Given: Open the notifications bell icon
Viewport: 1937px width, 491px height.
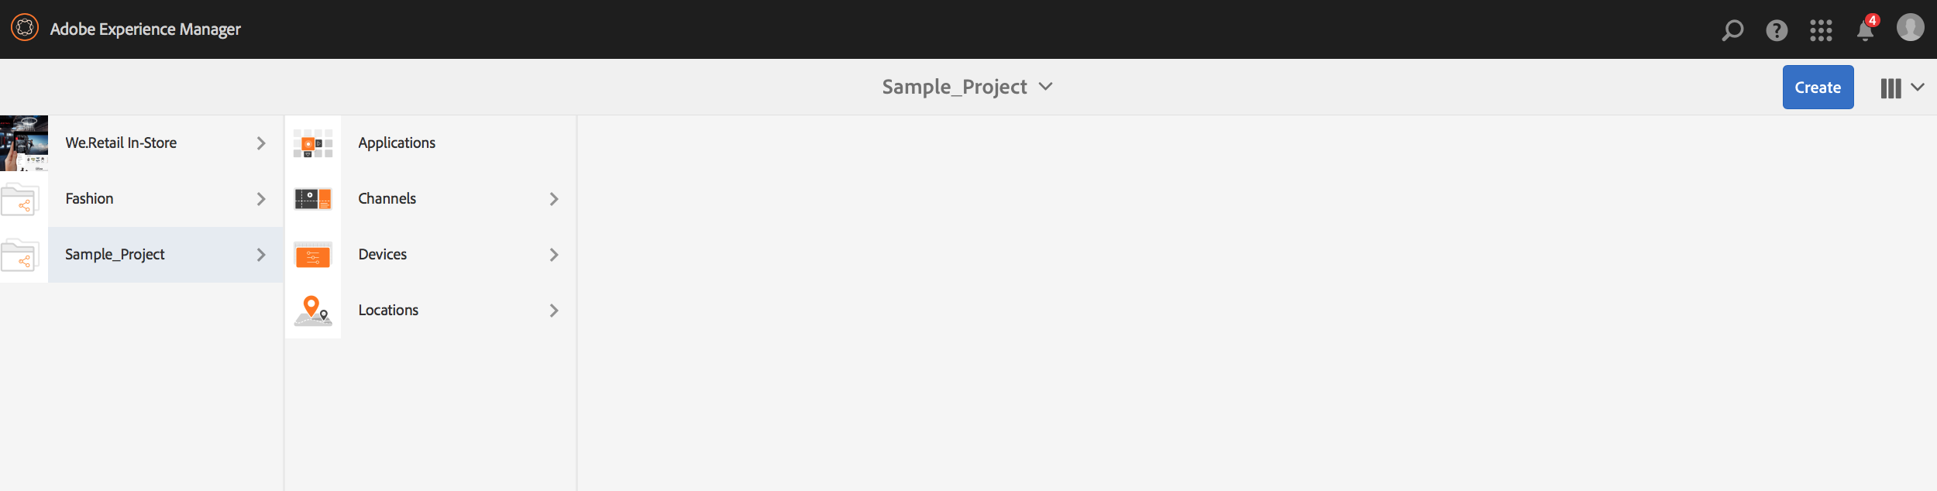Looking at the screenshot, I should click(x=1866, y=30).
